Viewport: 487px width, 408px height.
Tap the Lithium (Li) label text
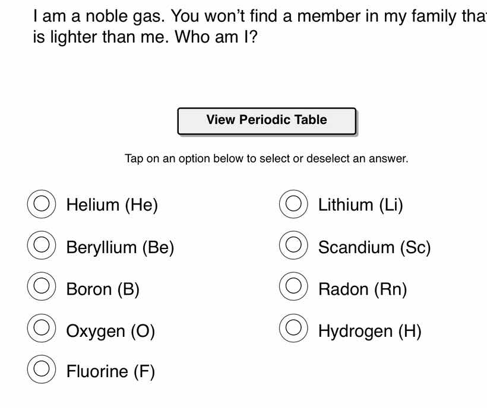(x=360, y=205)
